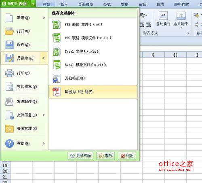
Task: Open file using the folder icon
Action: [x=9, y=31]
